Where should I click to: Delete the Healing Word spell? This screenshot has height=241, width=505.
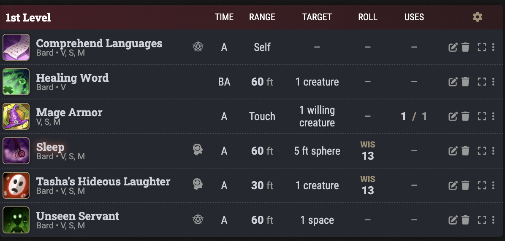pos(465,82)
